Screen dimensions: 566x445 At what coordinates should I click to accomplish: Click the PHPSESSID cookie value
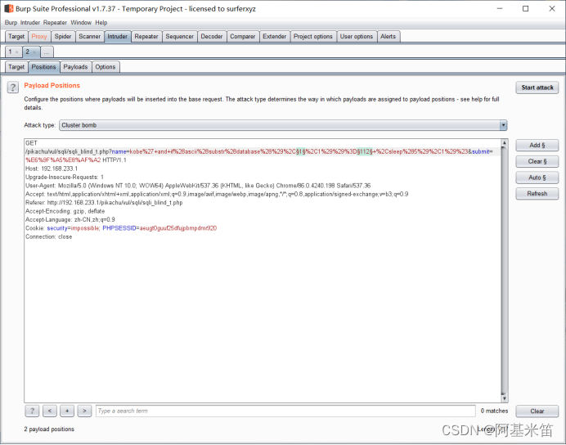click(178, 228)
